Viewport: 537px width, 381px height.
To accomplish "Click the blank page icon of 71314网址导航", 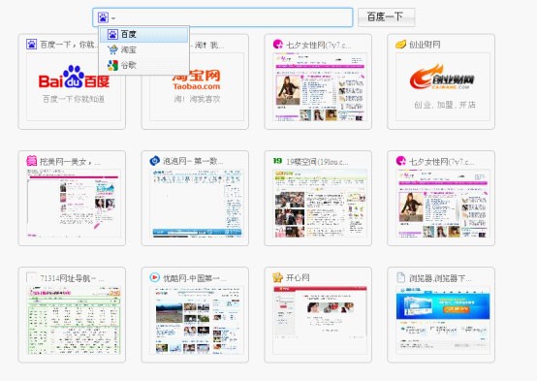I will [32, 277].
